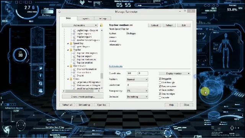The width and height of the screenshot is (245, 138).
Task: Click the Add metadata link
Action: [116, 66]
